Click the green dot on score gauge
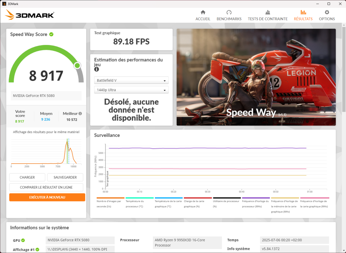 pos(77,66)
